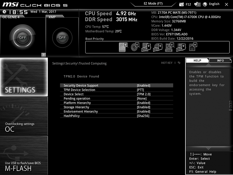Select the Endorsement Hierarchy row label

[x=81, y=111]
